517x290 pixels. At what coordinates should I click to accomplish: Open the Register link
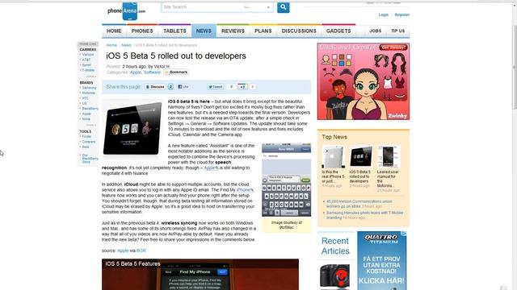402,14
